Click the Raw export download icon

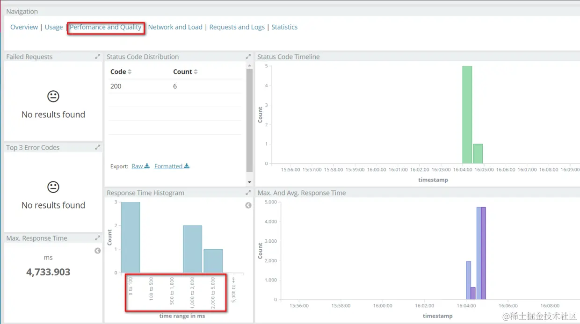[x=147, y=166]
